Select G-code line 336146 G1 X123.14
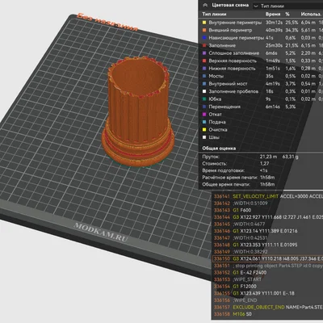Screen dimensions: 323x323 (268, 231)
